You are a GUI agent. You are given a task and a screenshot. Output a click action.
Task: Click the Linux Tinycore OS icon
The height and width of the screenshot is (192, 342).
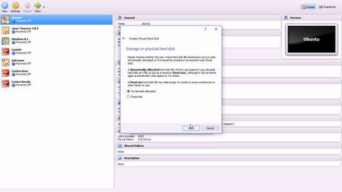pyautogui.click(x=5, y=30)
